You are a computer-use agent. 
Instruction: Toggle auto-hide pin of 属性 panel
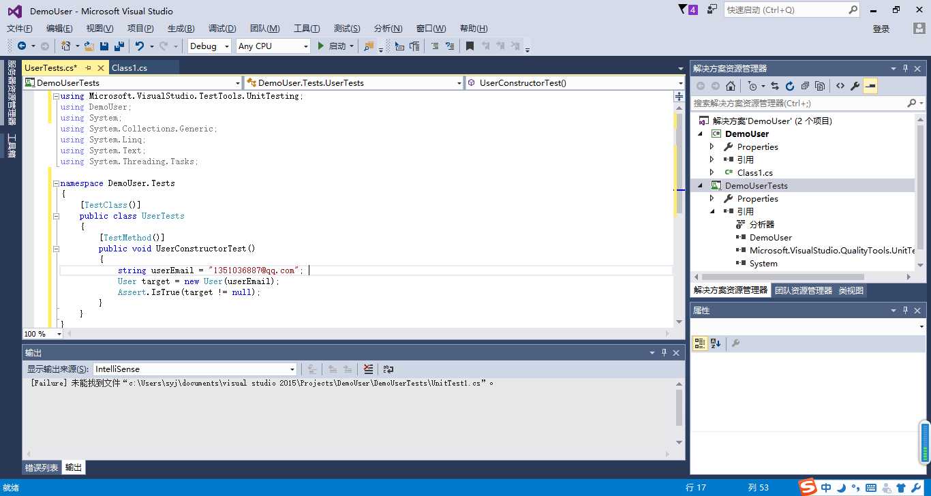906,310
